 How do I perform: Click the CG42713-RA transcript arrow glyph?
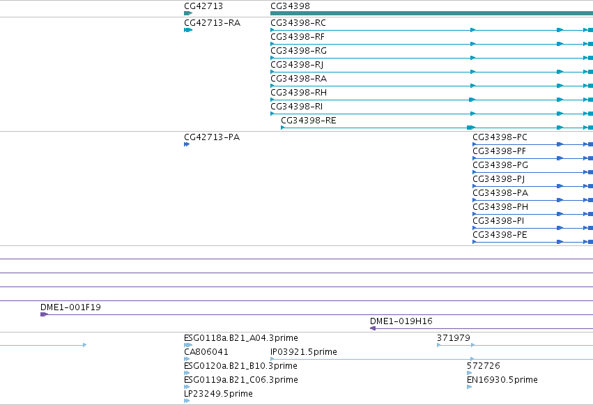click(x=188, y=30)
